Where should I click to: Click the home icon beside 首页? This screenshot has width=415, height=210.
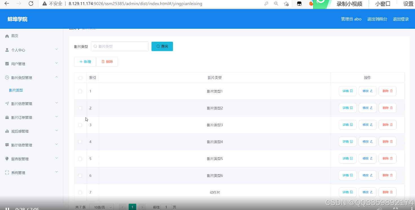tap(7, 36)
